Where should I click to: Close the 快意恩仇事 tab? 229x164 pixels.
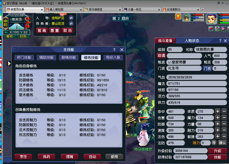pyautogui.click(x=42, y=10)
